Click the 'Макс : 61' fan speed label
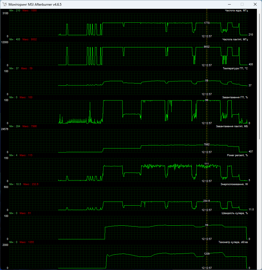The height and width of the screenshot is (270, 262). pyautogui.click(x=25, y=213)
